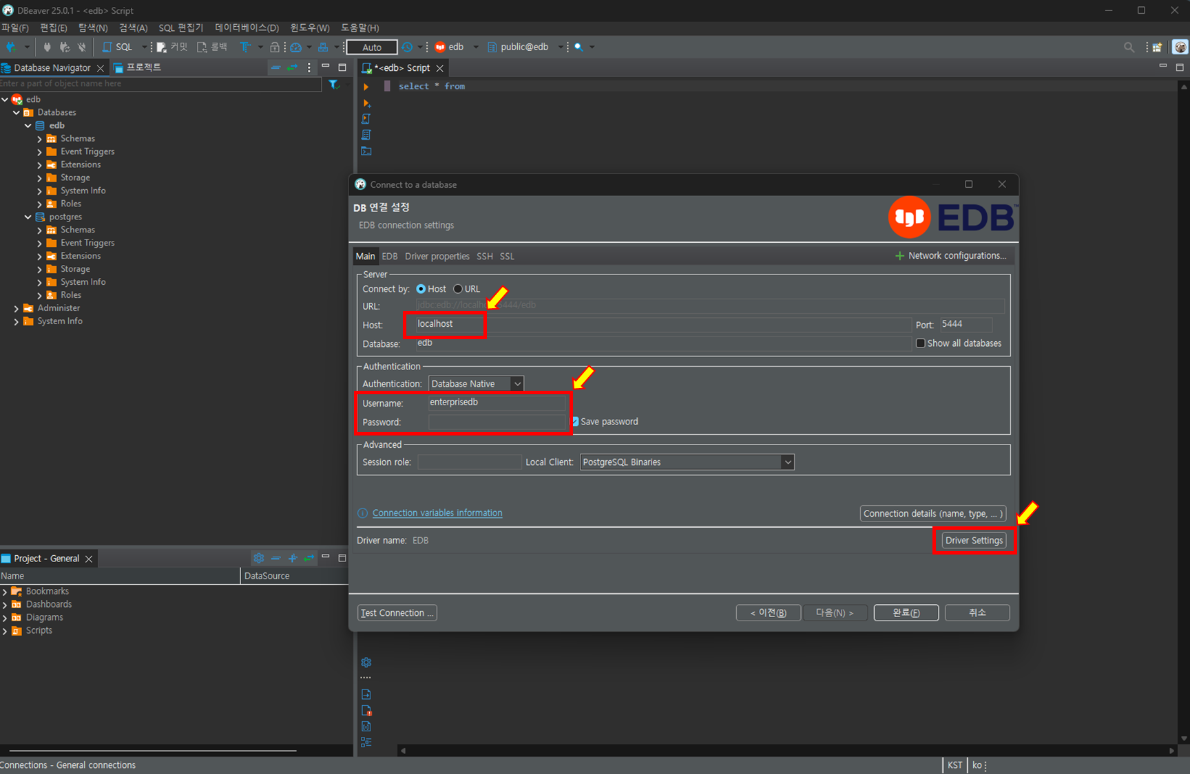This screenshot has width=1190, height=774.
Task: Click the gear icon in Project panel toolbar
Action: 259,558
